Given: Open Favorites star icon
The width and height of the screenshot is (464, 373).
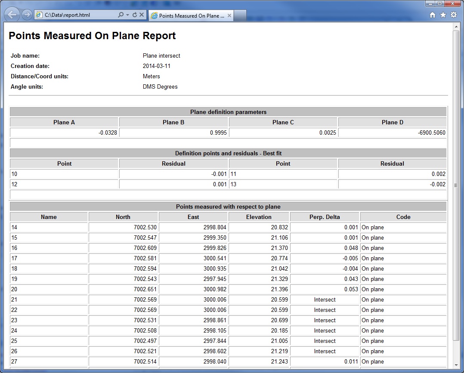Looking at the screenshot, I should pos(443,15).
